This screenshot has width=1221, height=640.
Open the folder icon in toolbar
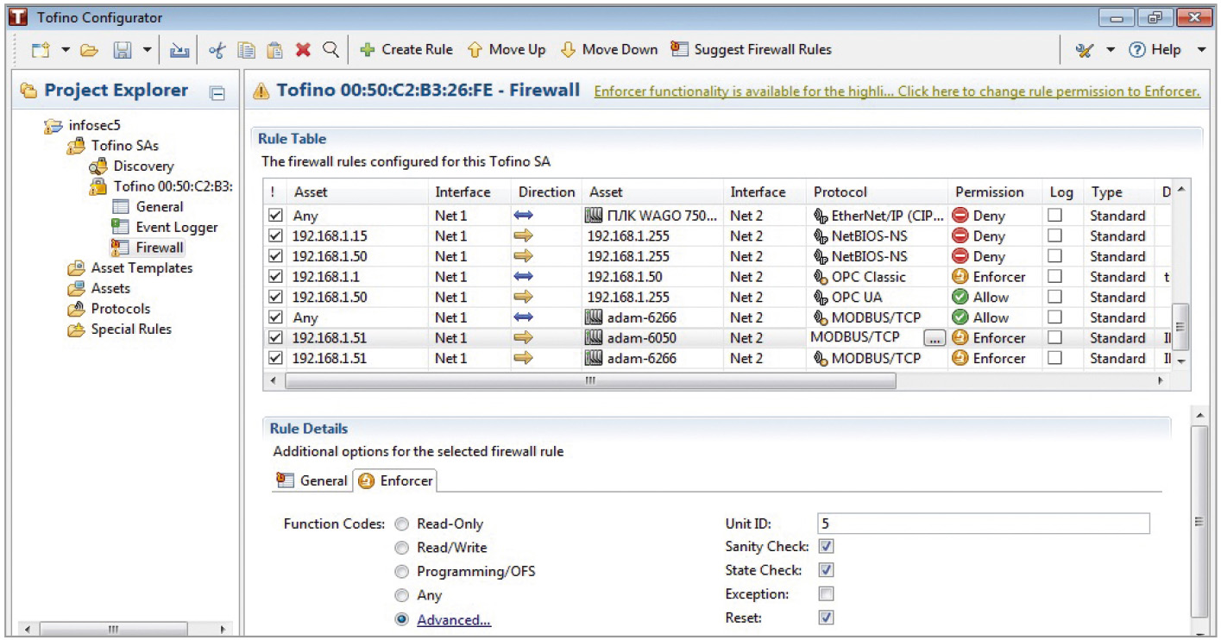(89, 50)
